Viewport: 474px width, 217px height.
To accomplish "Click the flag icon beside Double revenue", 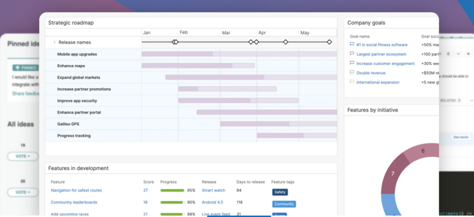I will click(352, 73).
